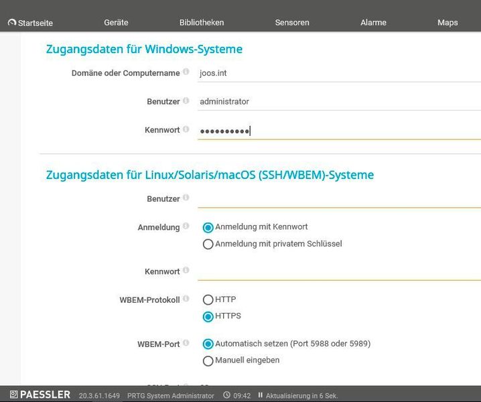Open the Bibliotheken menu

[202, 23]
